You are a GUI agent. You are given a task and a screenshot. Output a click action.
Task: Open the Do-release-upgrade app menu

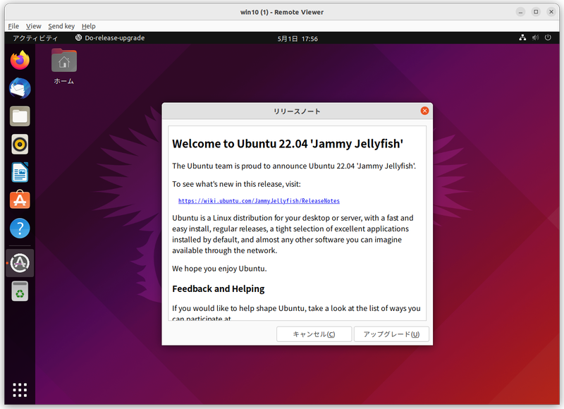coord(110,38)
